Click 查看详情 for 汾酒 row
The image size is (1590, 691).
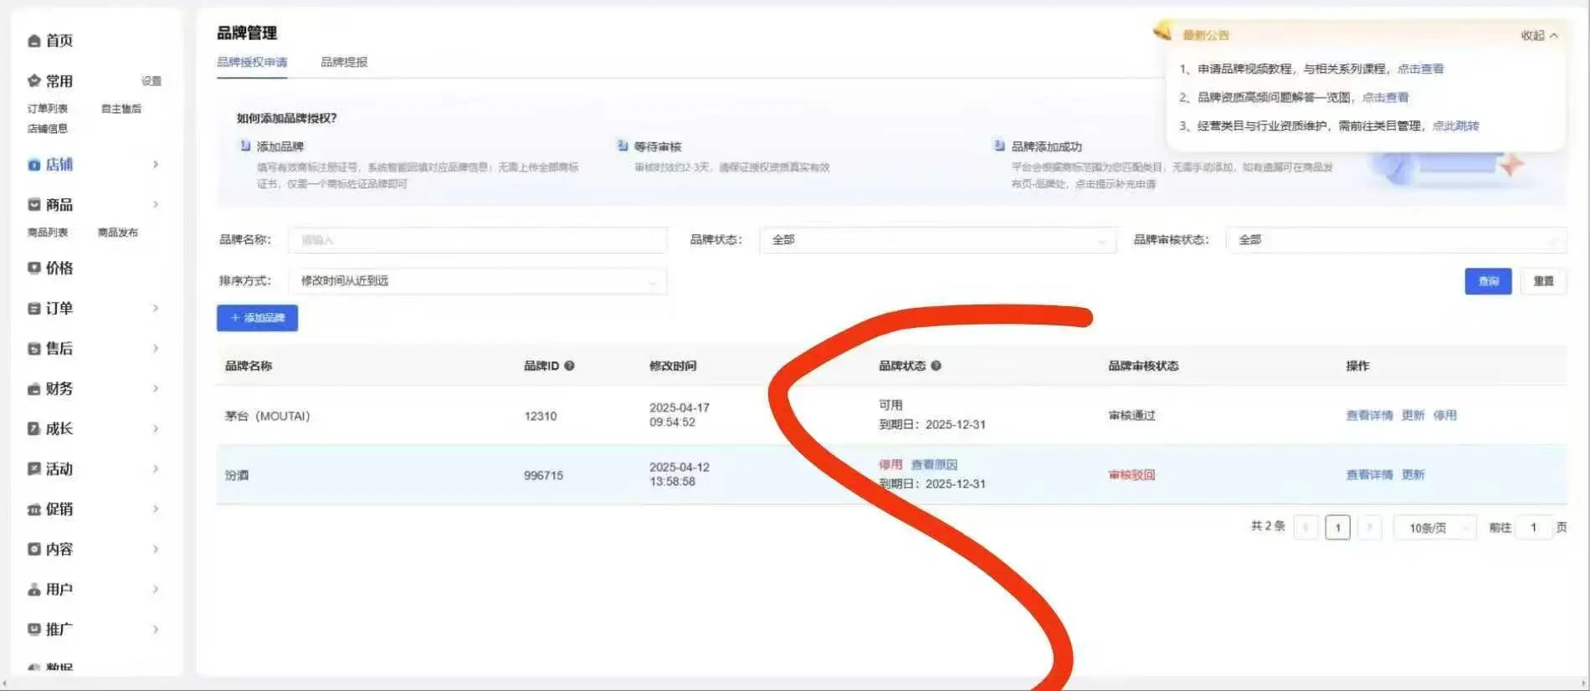coord(1369,475)
